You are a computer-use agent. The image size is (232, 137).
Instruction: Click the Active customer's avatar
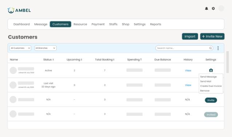[x=13, y=70]
